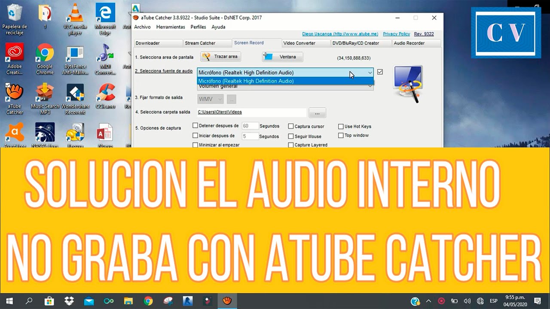Enable Detener despues de checkbox
The height and width of the screenshot is (309, 550).
[x=196, y=126]
